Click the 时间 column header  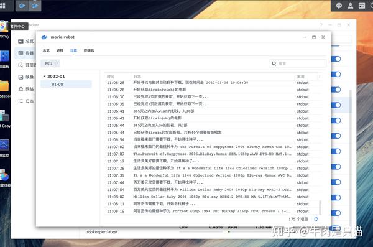[x=111, y=77]
